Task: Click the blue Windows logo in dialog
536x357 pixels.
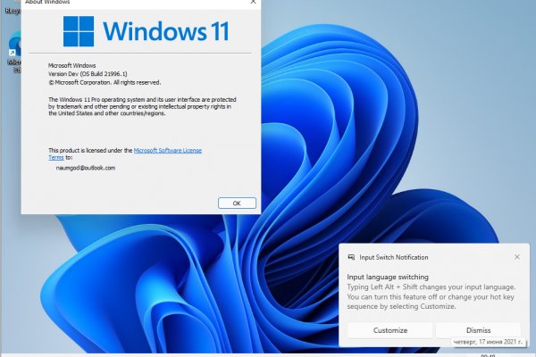Action: 79,31
